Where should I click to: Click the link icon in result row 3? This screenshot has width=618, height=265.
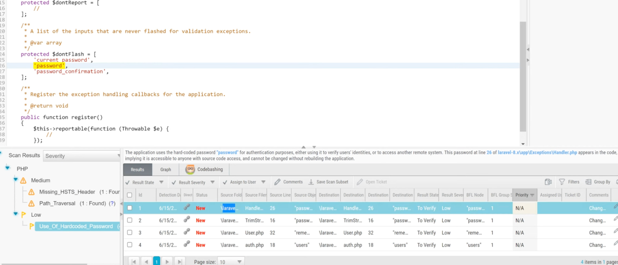click(x=186, y=232)
